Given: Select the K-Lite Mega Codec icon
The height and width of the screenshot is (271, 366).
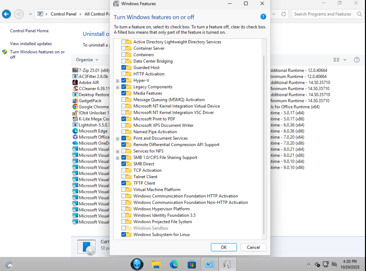Looking at the screenshot, I should click(75, 119).
